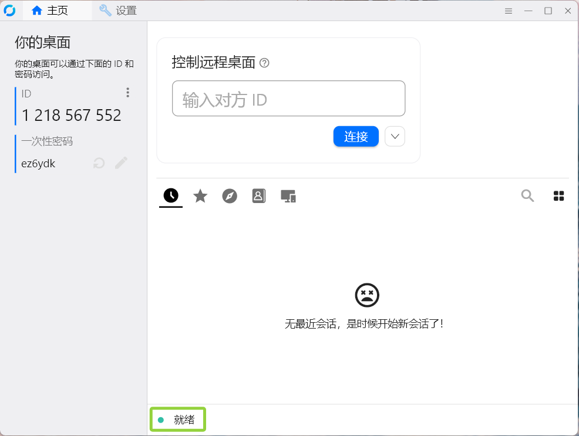Click the search magnifier icon

coord(527,196)
